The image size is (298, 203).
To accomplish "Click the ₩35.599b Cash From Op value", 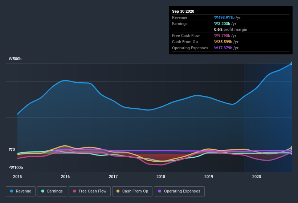I will coord(223,42).
